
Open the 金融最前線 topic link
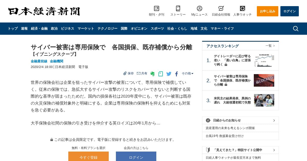[39, 61]
